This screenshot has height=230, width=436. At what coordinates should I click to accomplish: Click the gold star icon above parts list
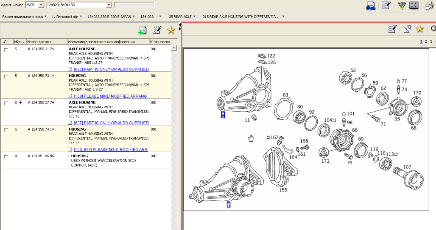coord(170,30)
